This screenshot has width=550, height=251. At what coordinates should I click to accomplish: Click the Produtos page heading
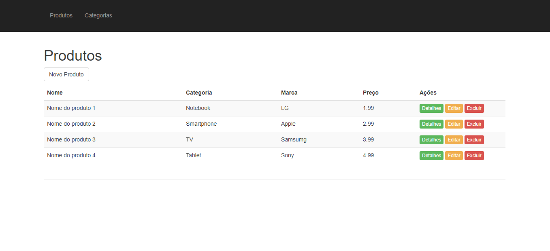72,55
